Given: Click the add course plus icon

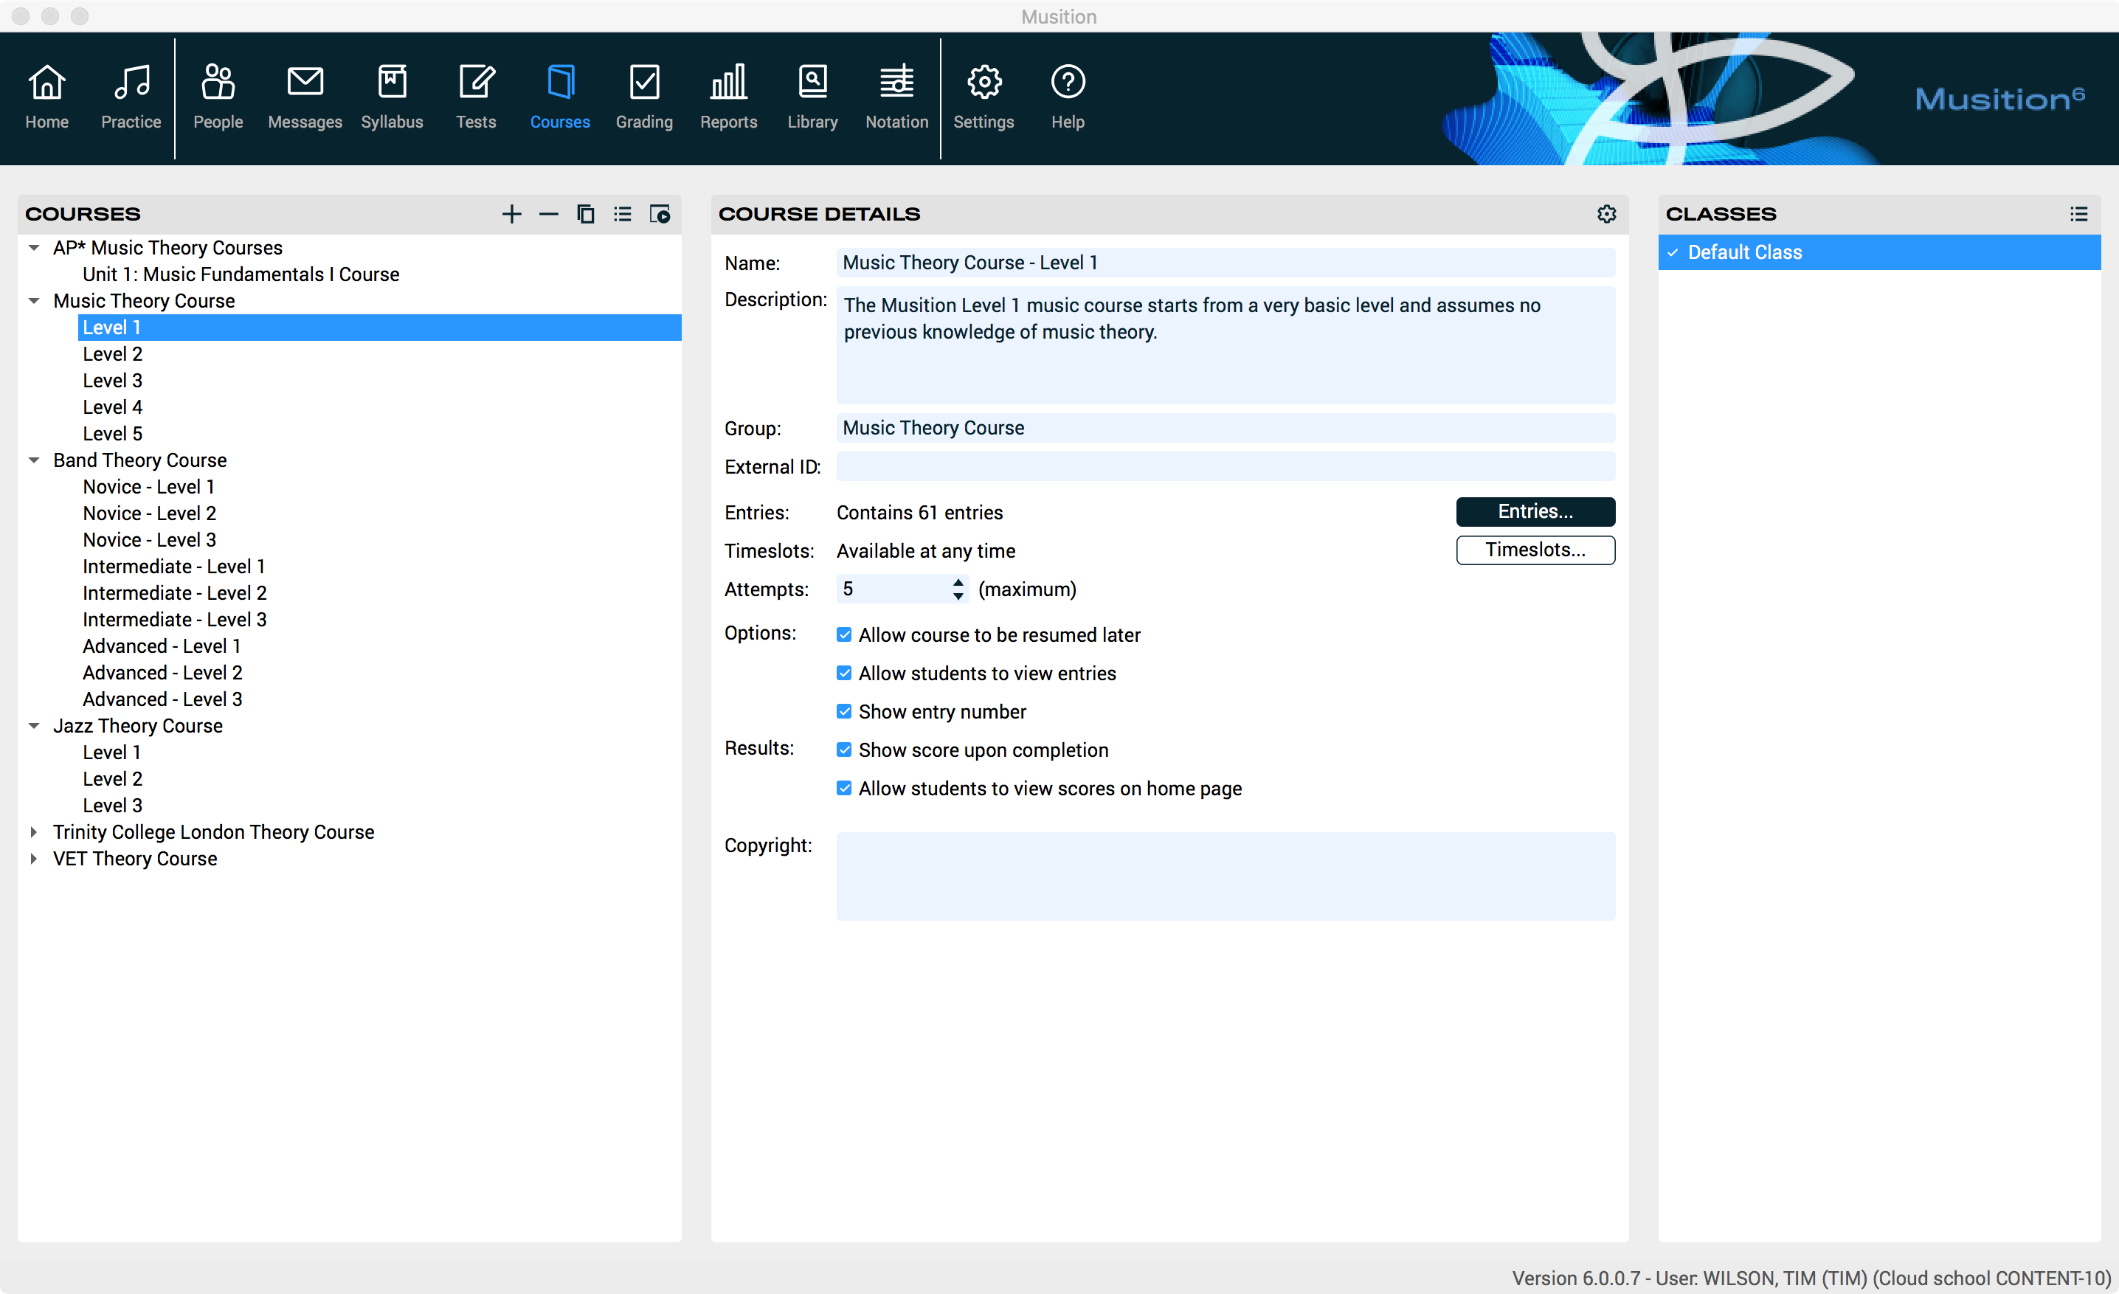Looking at the screenshot, I should [512, 214].
